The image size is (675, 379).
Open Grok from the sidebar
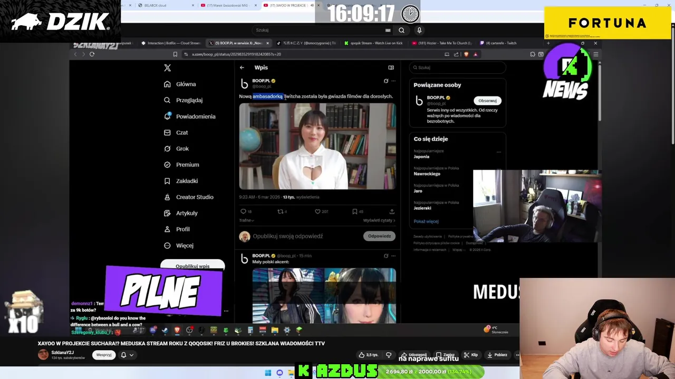[x=176, y=148]
